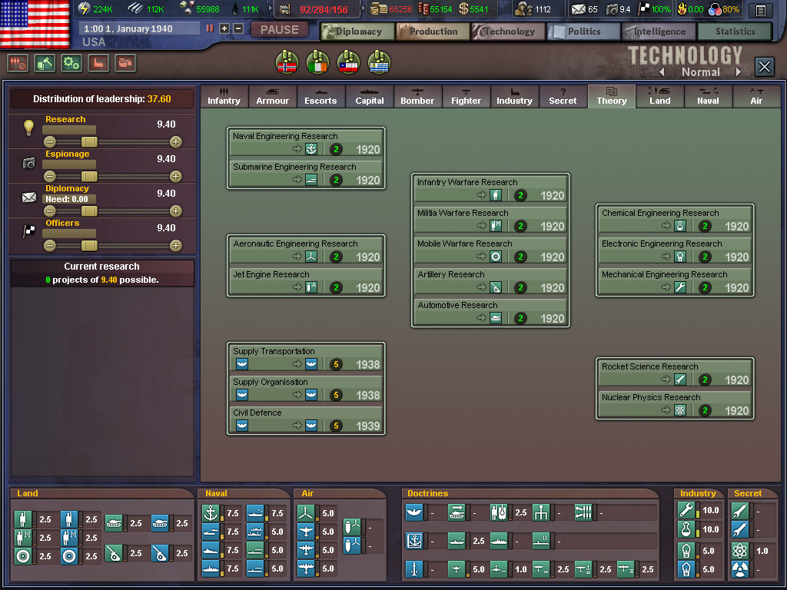Click the Officers checkered flag icon
The width and height of the screenshot is (787, 590).
(29, 231)
